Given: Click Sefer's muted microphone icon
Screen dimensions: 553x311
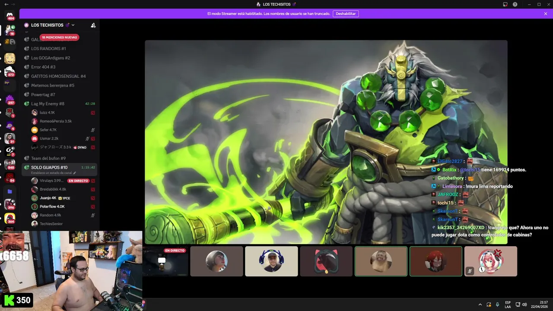Looking at the screenshot, I should (93, 130).
